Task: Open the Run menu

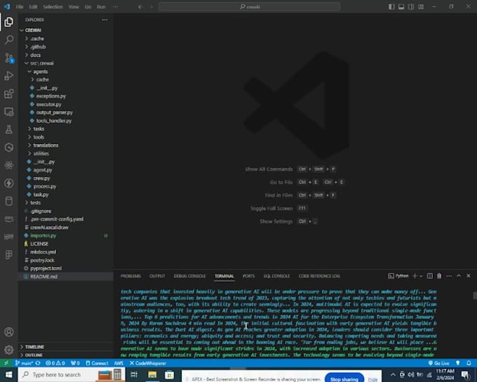Action: coord(101,7)
